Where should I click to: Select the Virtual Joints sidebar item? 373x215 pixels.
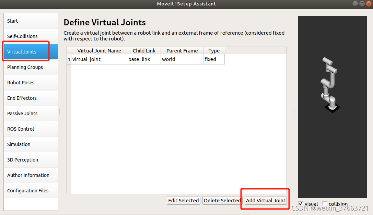pyautogui.click(x=31, y=52)
